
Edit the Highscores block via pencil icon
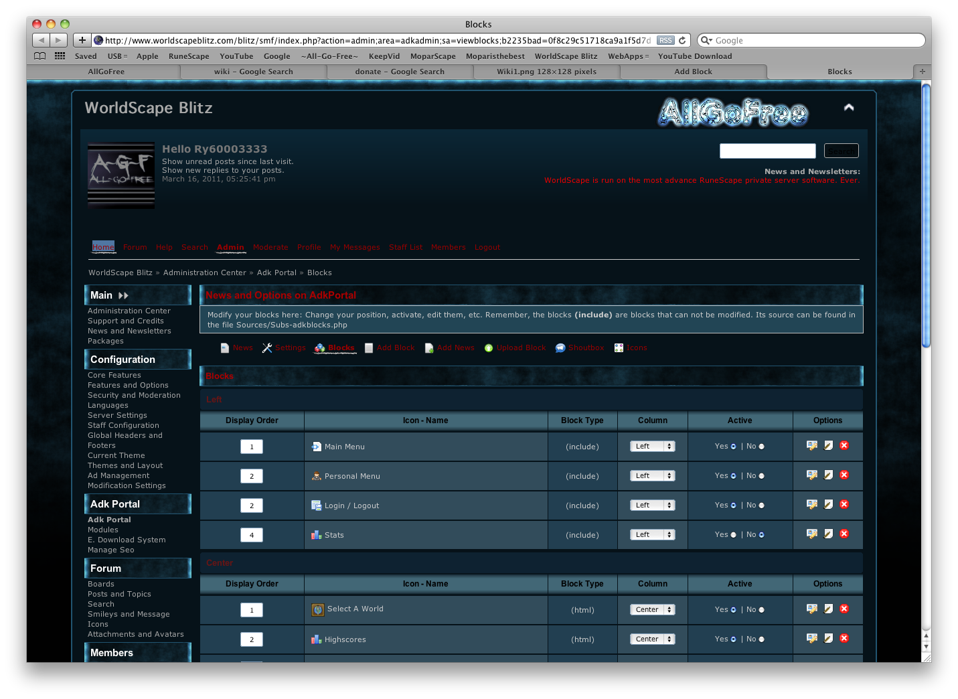828,639
